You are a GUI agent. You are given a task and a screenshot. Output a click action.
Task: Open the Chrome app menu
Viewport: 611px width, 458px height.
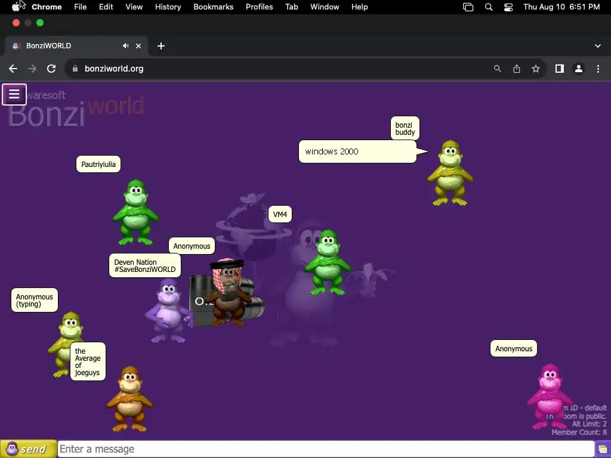coord(47,7)
